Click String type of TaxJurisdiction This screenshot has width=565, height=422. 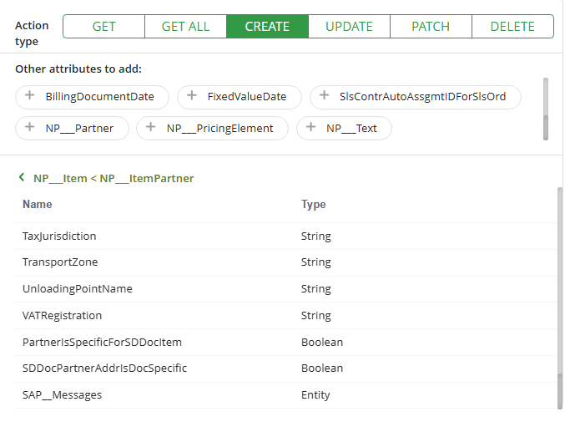point(316,236)
